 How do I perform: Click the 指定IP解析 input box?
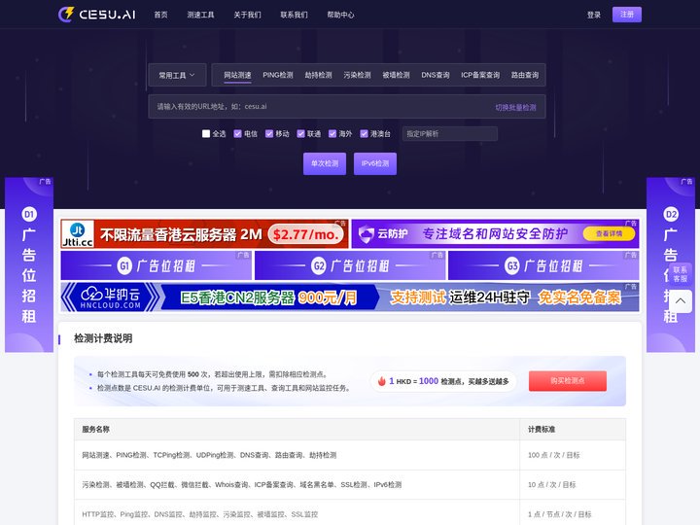click(x=449, y=133)
